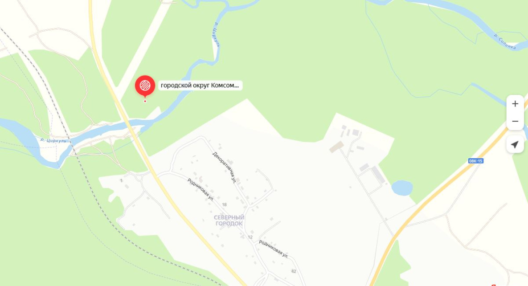Image resolution: width=528 pixels, height=286 pixels.
Task: Click the small blue pond
Action: 402,188
